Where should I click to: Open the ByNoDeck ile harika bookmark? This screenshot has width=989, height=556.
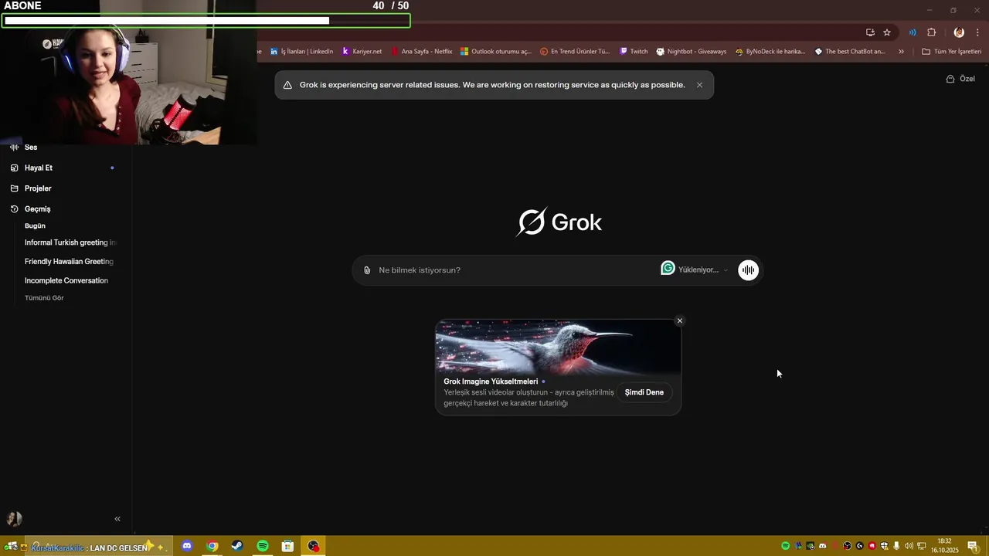pos(770,52)
